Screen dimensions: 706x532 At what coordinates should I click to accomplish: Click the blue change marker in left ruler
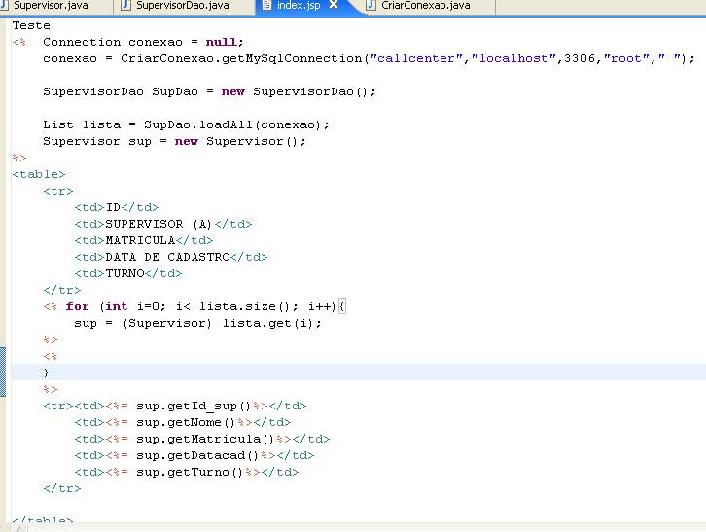[3, 372]
